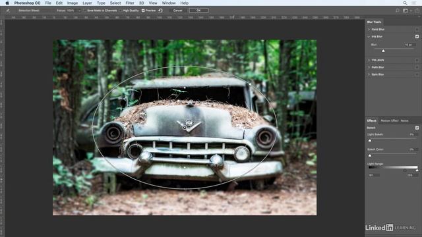Click the Light Bokeh slider handle

pos(370,140)
